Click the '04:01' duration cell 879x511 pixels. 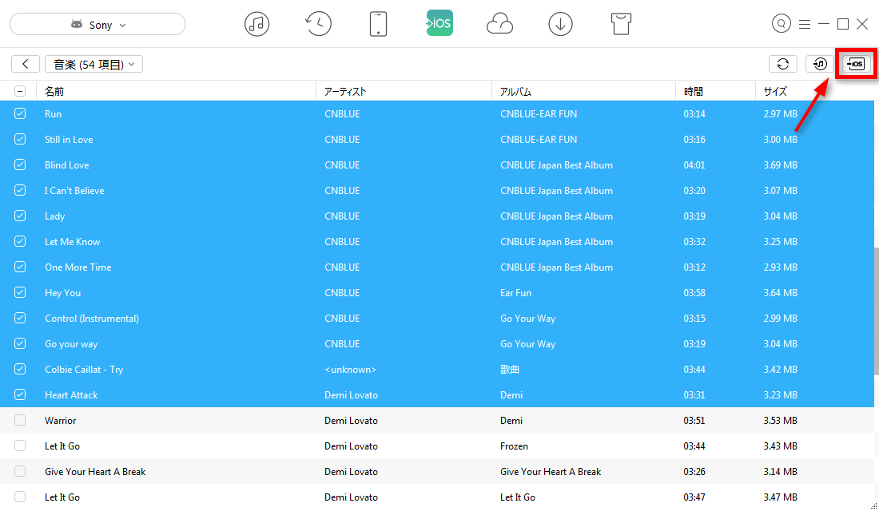(x=694, y=165)
